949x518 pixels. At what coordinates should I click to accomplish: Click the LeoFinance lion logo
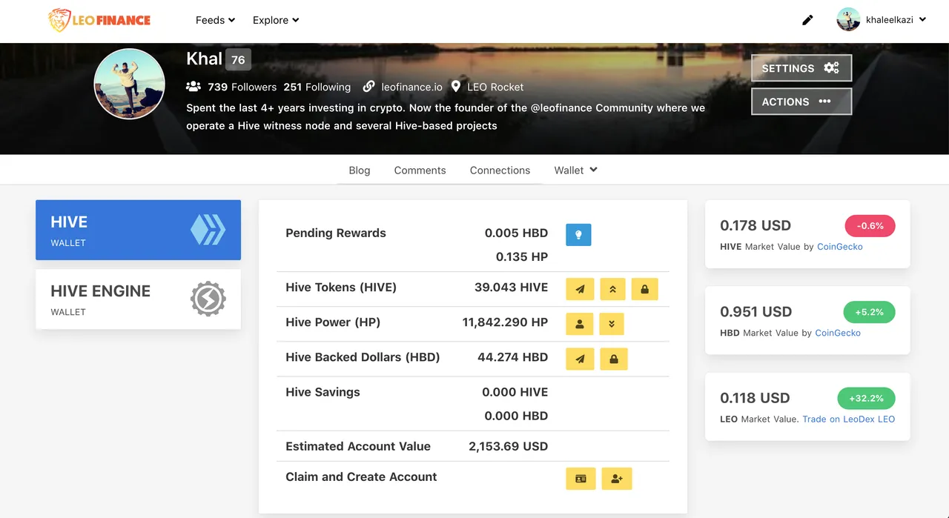tap(99, 20)
